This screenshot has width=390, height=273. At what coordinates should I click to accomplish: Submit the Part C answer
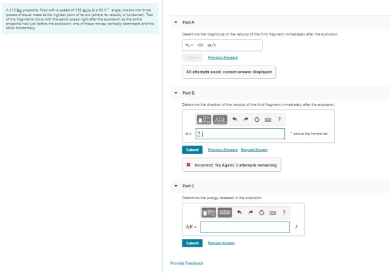click(192, 243)
